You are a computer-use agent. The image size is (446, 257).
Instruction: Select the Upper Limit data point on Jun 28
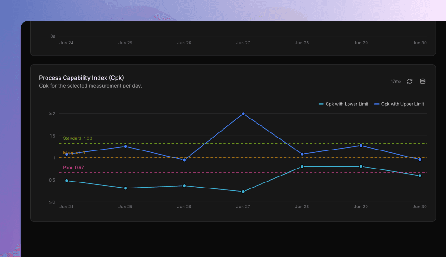coord(302,154)
